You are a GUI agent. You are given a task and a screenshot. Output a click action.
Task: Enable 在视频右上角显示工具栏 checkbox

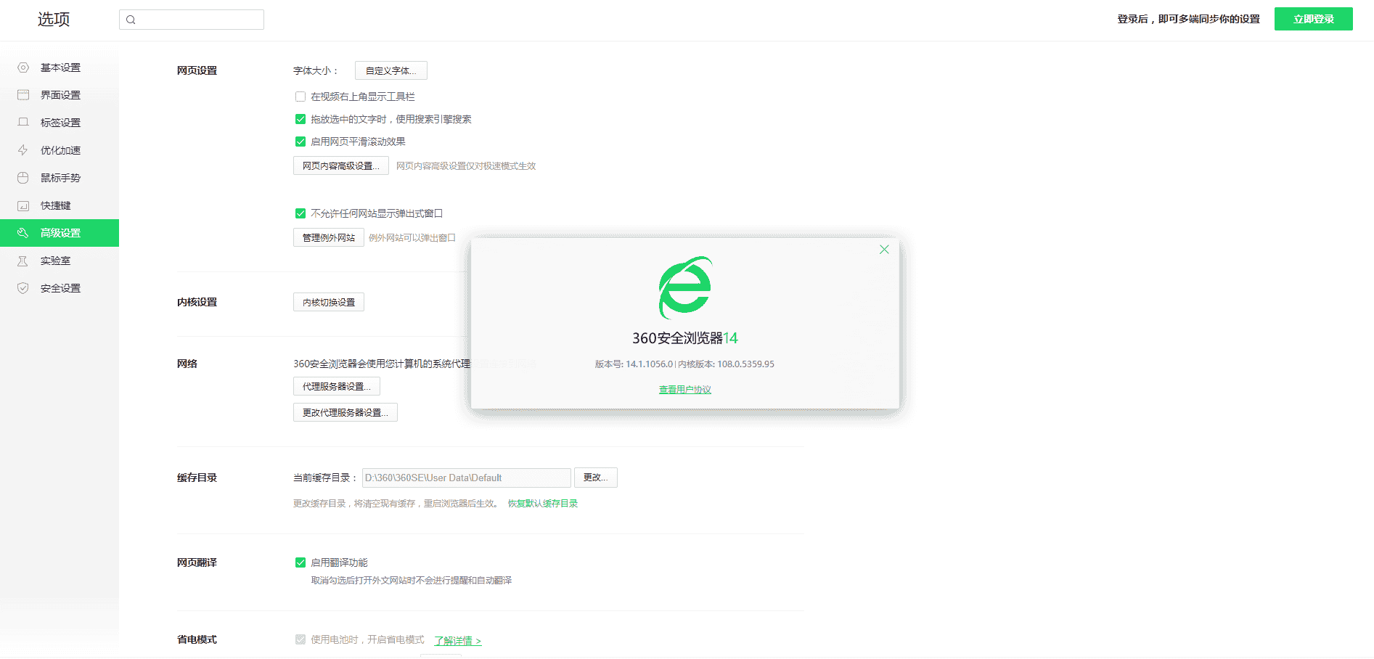coord(300,97)
